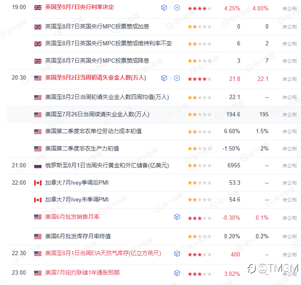Click previous value 480 for EIA gas inventory
301x285 pixels.
tap(235, 254)
